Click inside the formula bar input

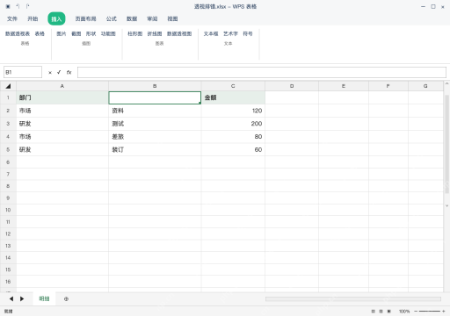(262, 72)
